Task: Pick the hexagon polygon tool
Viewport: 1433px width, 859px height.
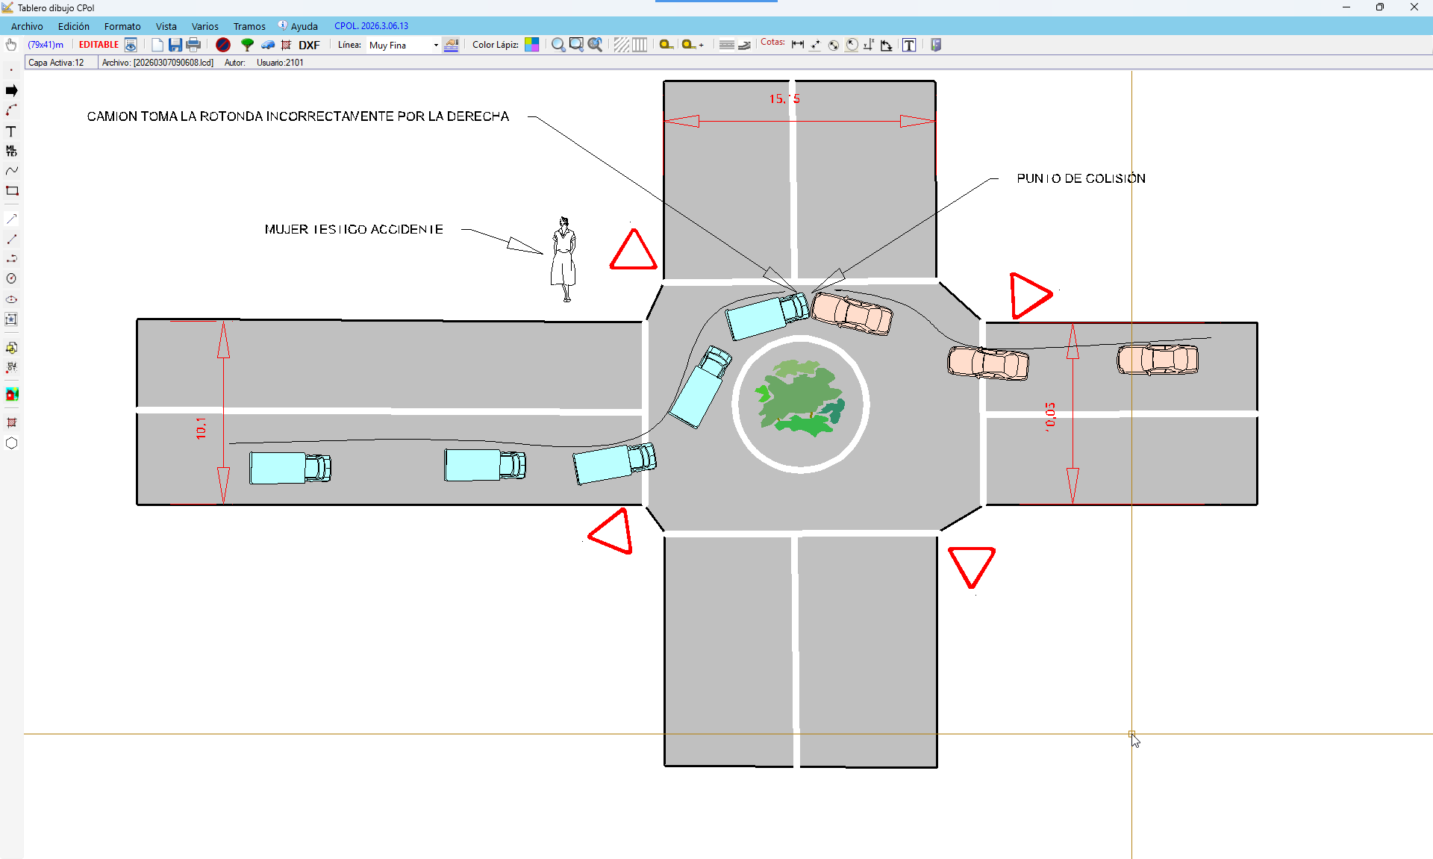Action: [x=11, y=443]
